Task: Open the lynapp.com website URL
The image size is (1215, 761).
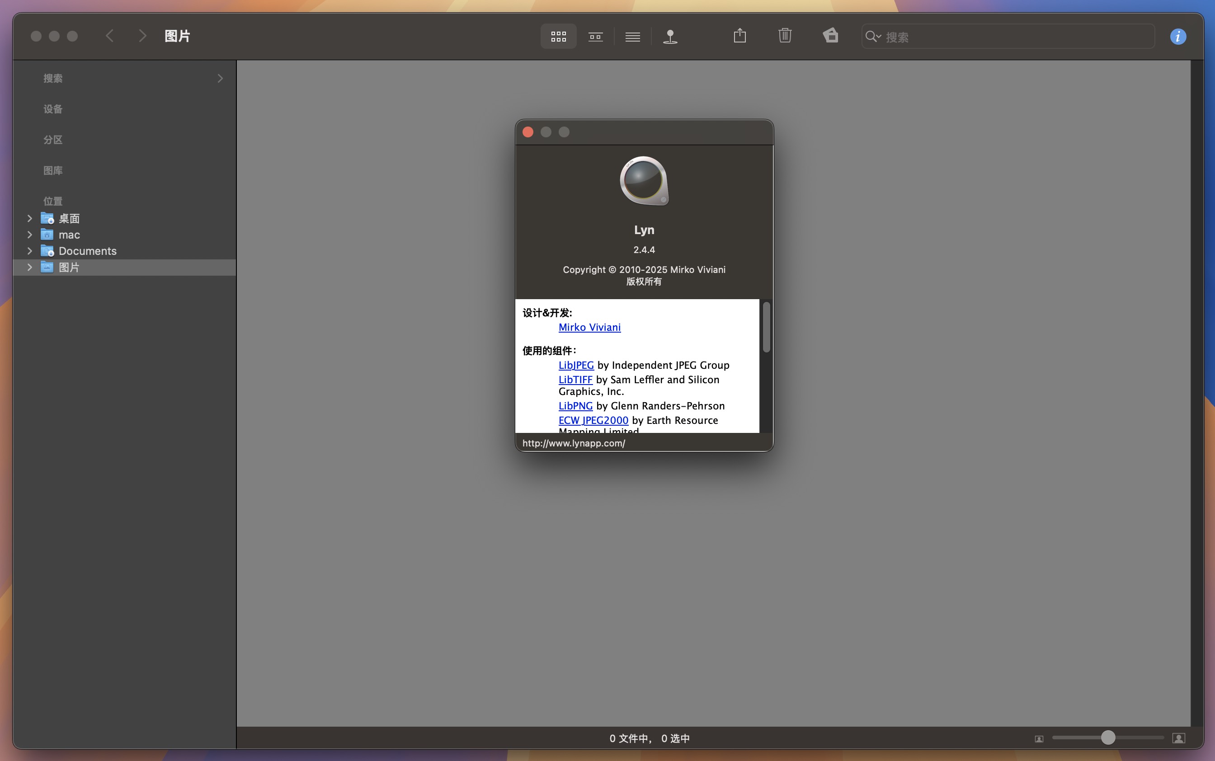Action: [573, 443]
